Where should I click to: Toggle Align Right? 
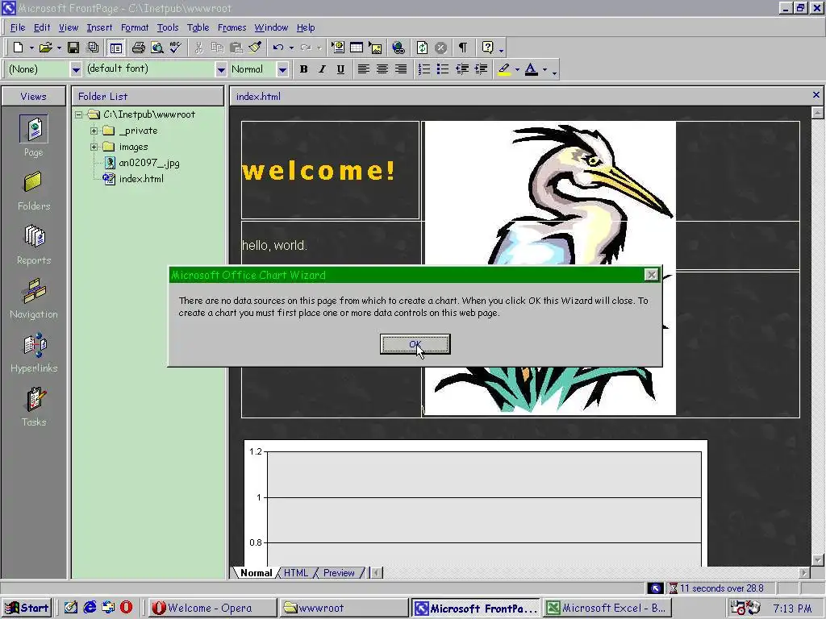tap(401, 69)
